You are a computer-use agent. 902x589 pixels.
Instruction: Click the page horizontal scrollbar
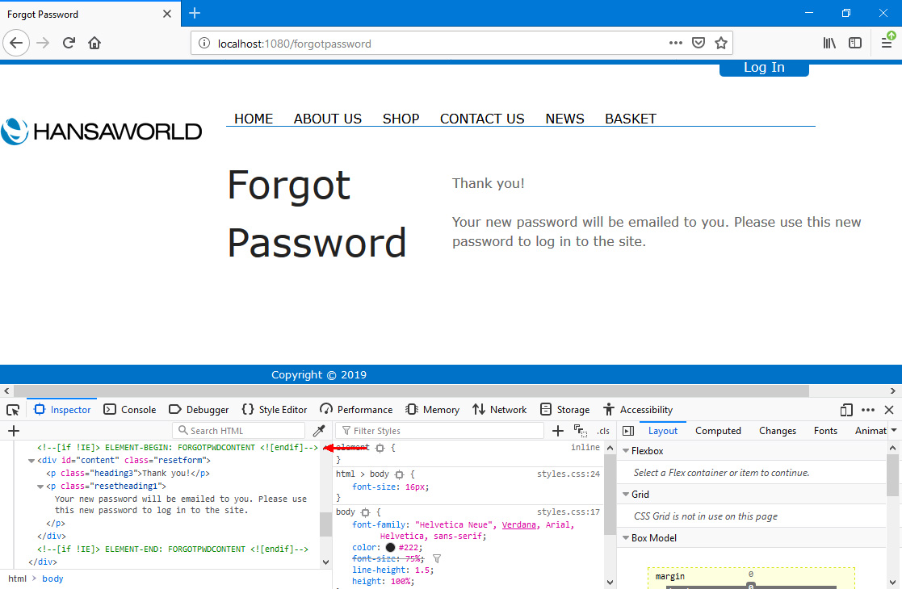(x=411, y=391)
